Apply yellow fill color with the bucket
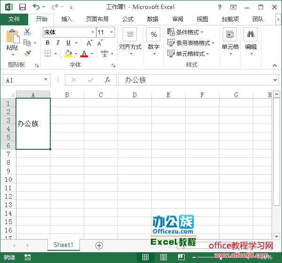The width and height of the screenshot is (282, 263). coord(68,54)
